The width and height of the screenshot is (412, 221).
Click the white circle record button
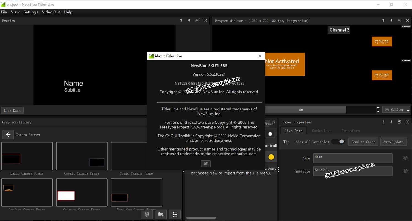pos(270,134)
